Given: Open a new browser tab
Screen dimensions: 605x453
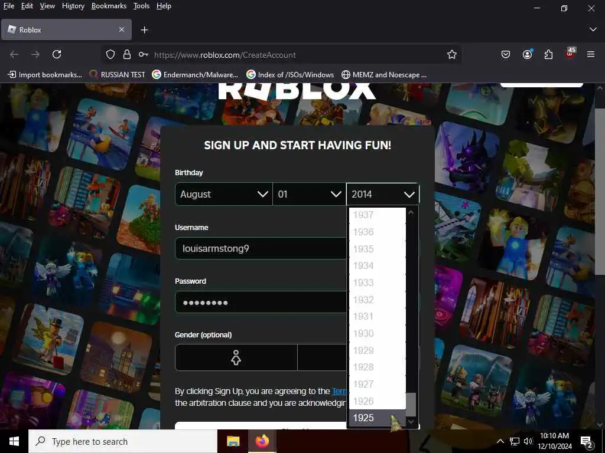Looking at the screenshot, I should coord(144,29).
